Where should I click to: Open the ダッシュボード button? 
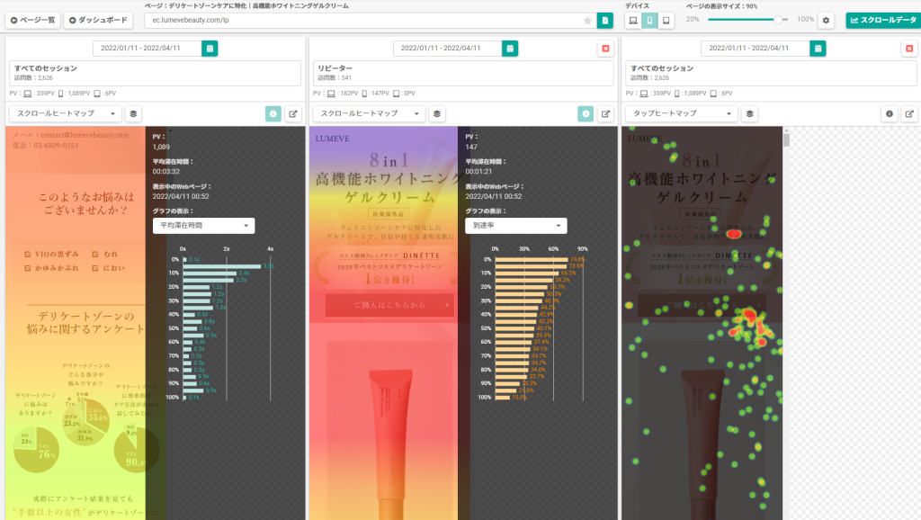click(98, 20)
